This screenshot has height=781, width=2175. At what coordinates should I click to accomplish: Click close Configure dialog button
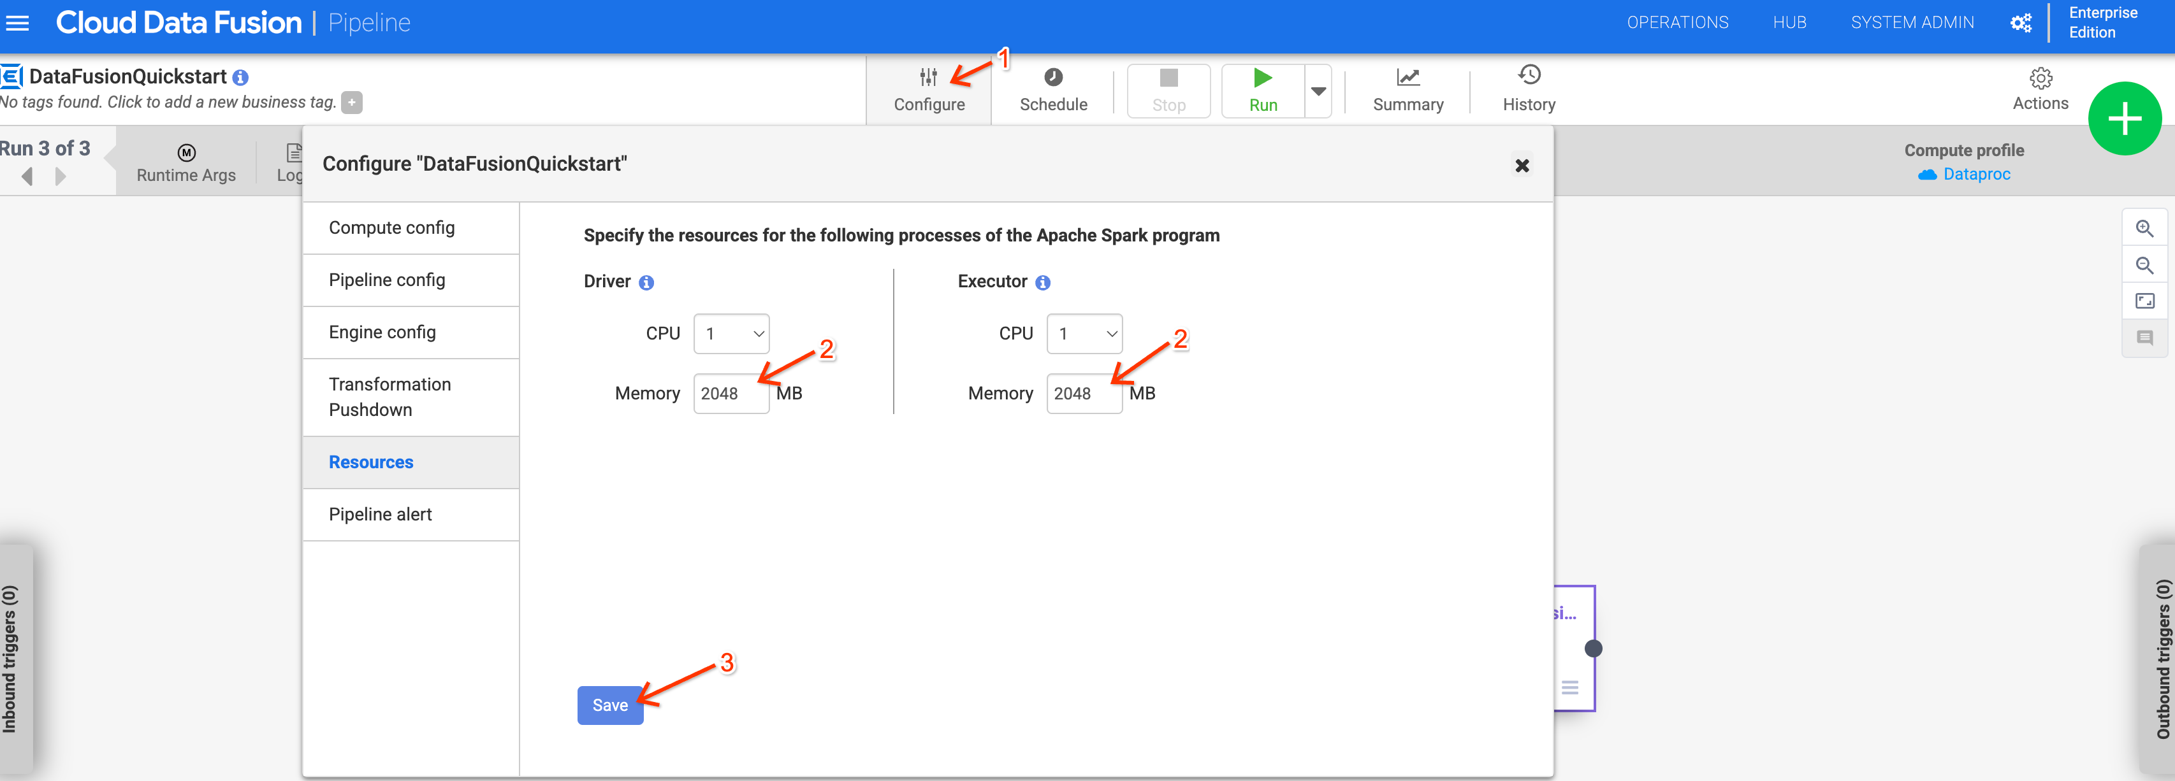click(1522, 164)
